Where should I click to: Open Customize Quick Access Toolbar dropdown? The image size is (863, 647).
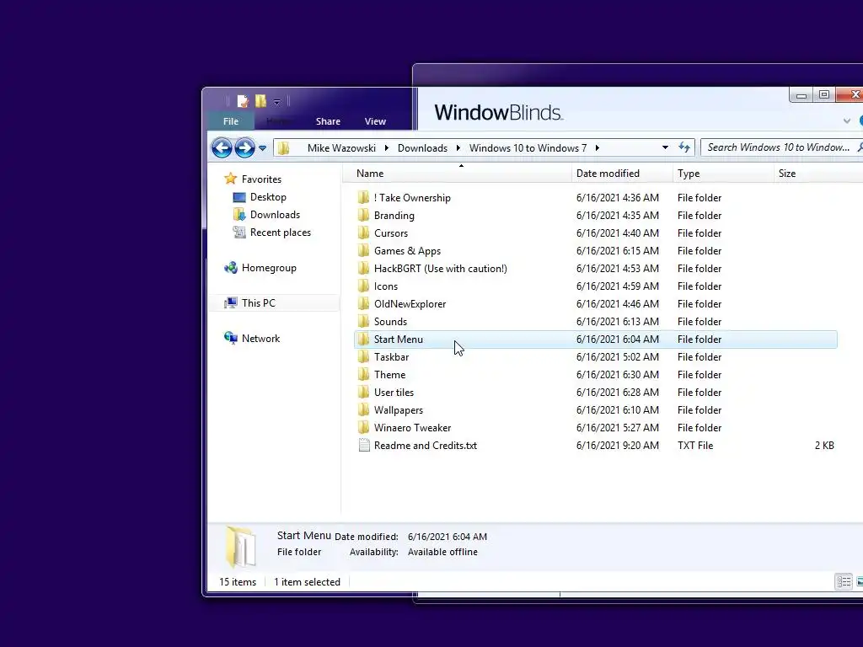click(276, 102)
